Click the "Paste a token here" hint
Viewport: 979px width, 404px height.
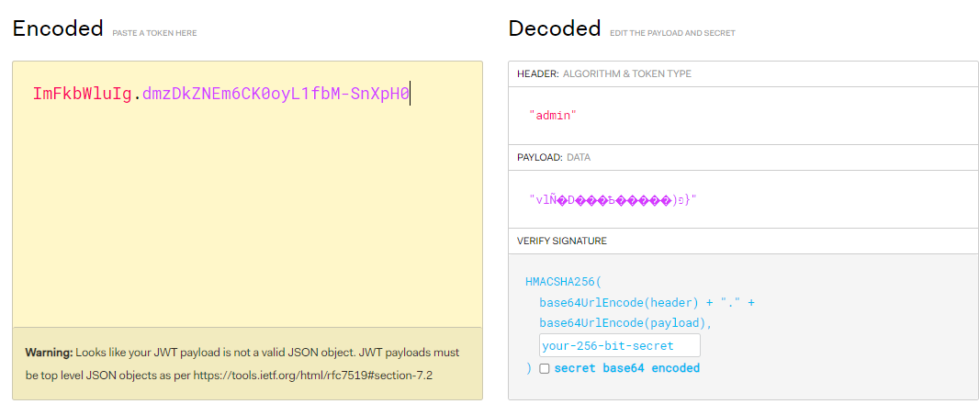point(154,33)
